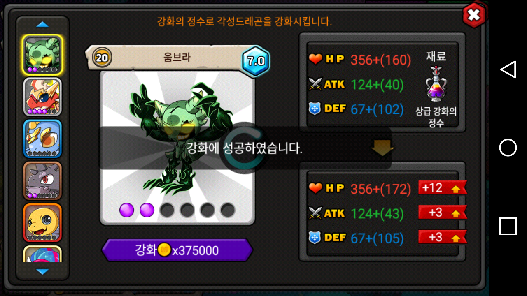Tap the 상급 강화의 정수 potion icon
The width and height of the screenshot is (527, 296).
tap(436, 84)
